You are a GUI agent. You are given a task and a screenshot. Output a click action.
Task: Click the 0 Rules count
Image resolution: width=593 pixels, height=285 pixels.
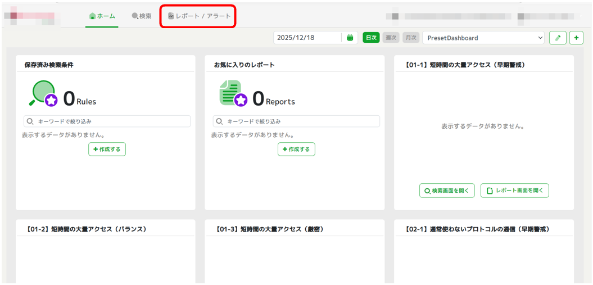click(79, 98)
